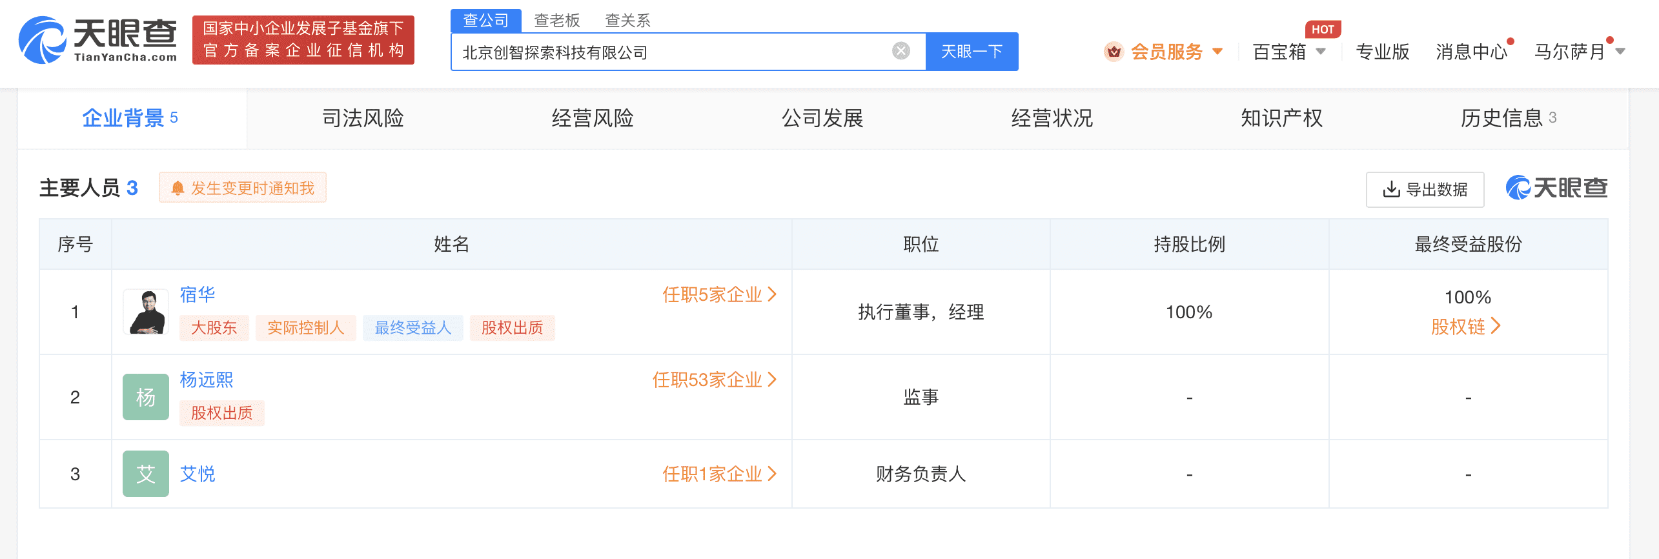Viewport: 1659px width, 559px height.
Task: Click the HOT badge above 百宝箱
Action: coord(1323,29)
